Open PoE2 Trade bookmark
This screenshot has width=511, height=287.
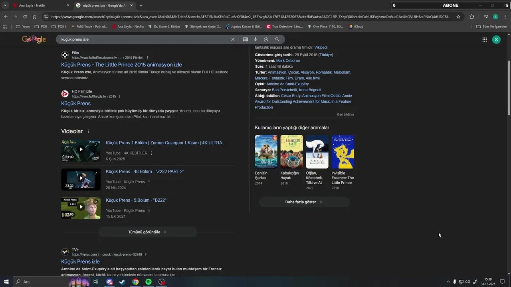(x=89, y=27)
